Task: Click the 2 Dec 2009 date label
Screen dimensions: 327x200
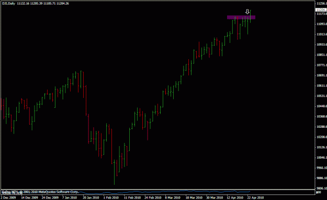Action: [x=8, y=197]
